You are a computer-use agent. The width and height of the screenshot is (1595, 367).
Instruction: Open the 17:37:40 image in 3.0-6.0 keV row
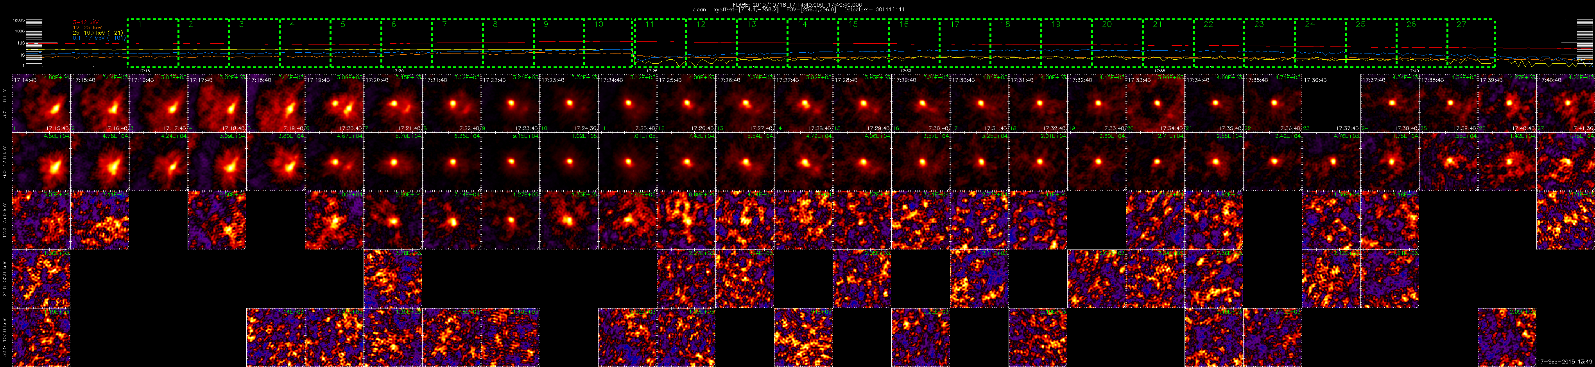(1389, 103)
